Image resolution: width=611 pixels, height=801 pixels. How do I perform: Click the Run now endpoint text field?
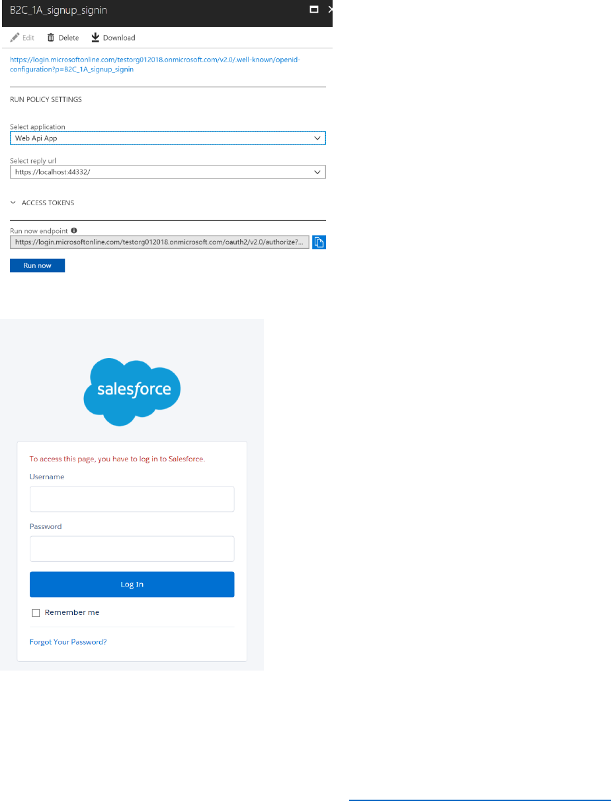click(x=159, y=242)
